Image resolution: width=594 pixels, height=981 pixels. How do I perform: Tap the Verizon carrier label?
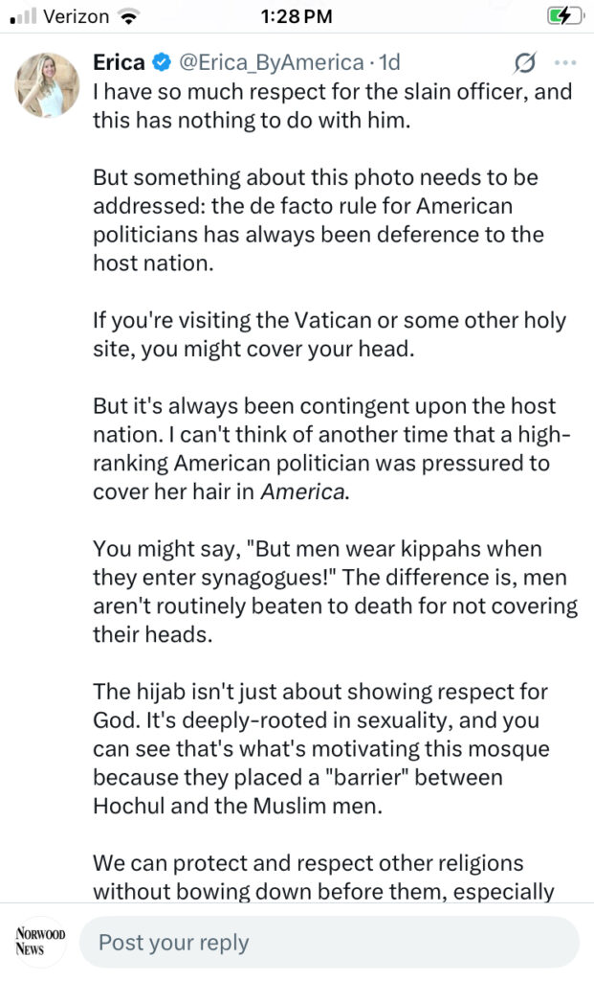tap(76, 16)
